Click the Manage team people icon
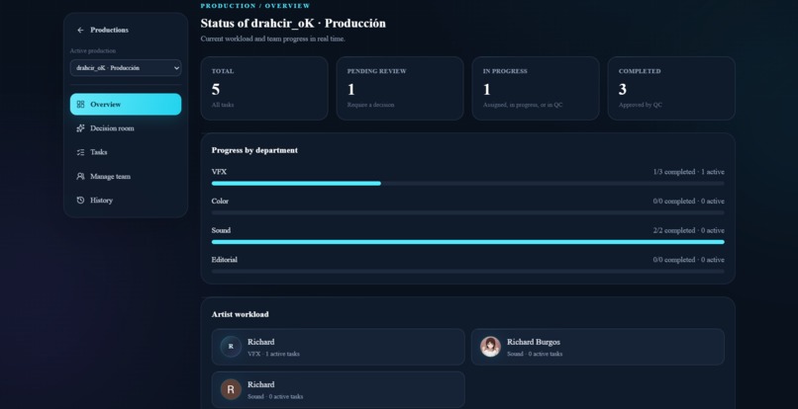Image resolution: width=798 pixels, height=409 pixels. tap(80, 176)
